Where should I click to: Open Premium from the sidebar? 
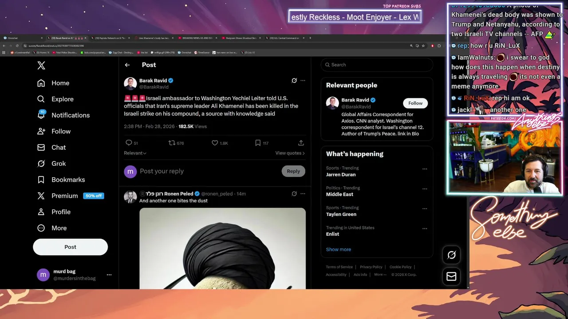point(71,195)
